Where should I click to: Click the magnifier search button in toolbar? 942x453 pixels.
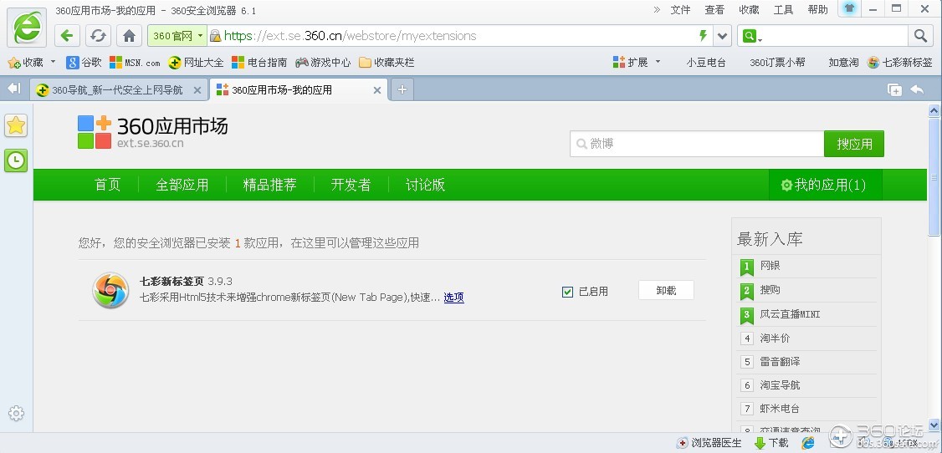click(920, 36)
